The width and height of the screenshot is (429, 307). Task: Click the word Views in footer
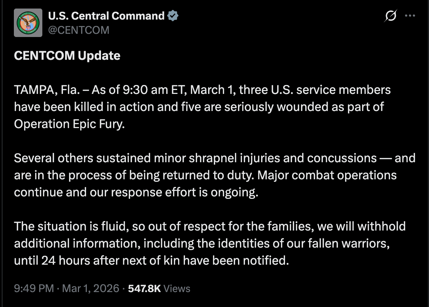pos(177,288)
